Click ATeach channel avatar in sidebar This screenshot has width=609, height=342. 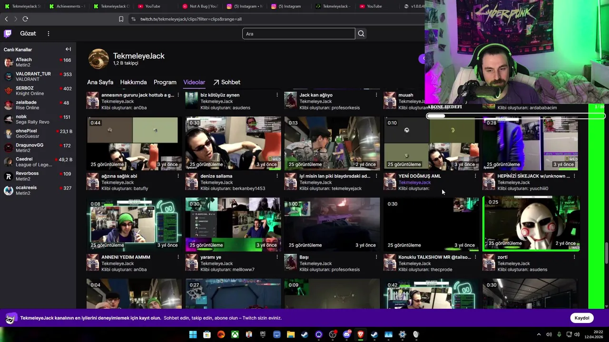pyautogui.click(x=9, y=63)
